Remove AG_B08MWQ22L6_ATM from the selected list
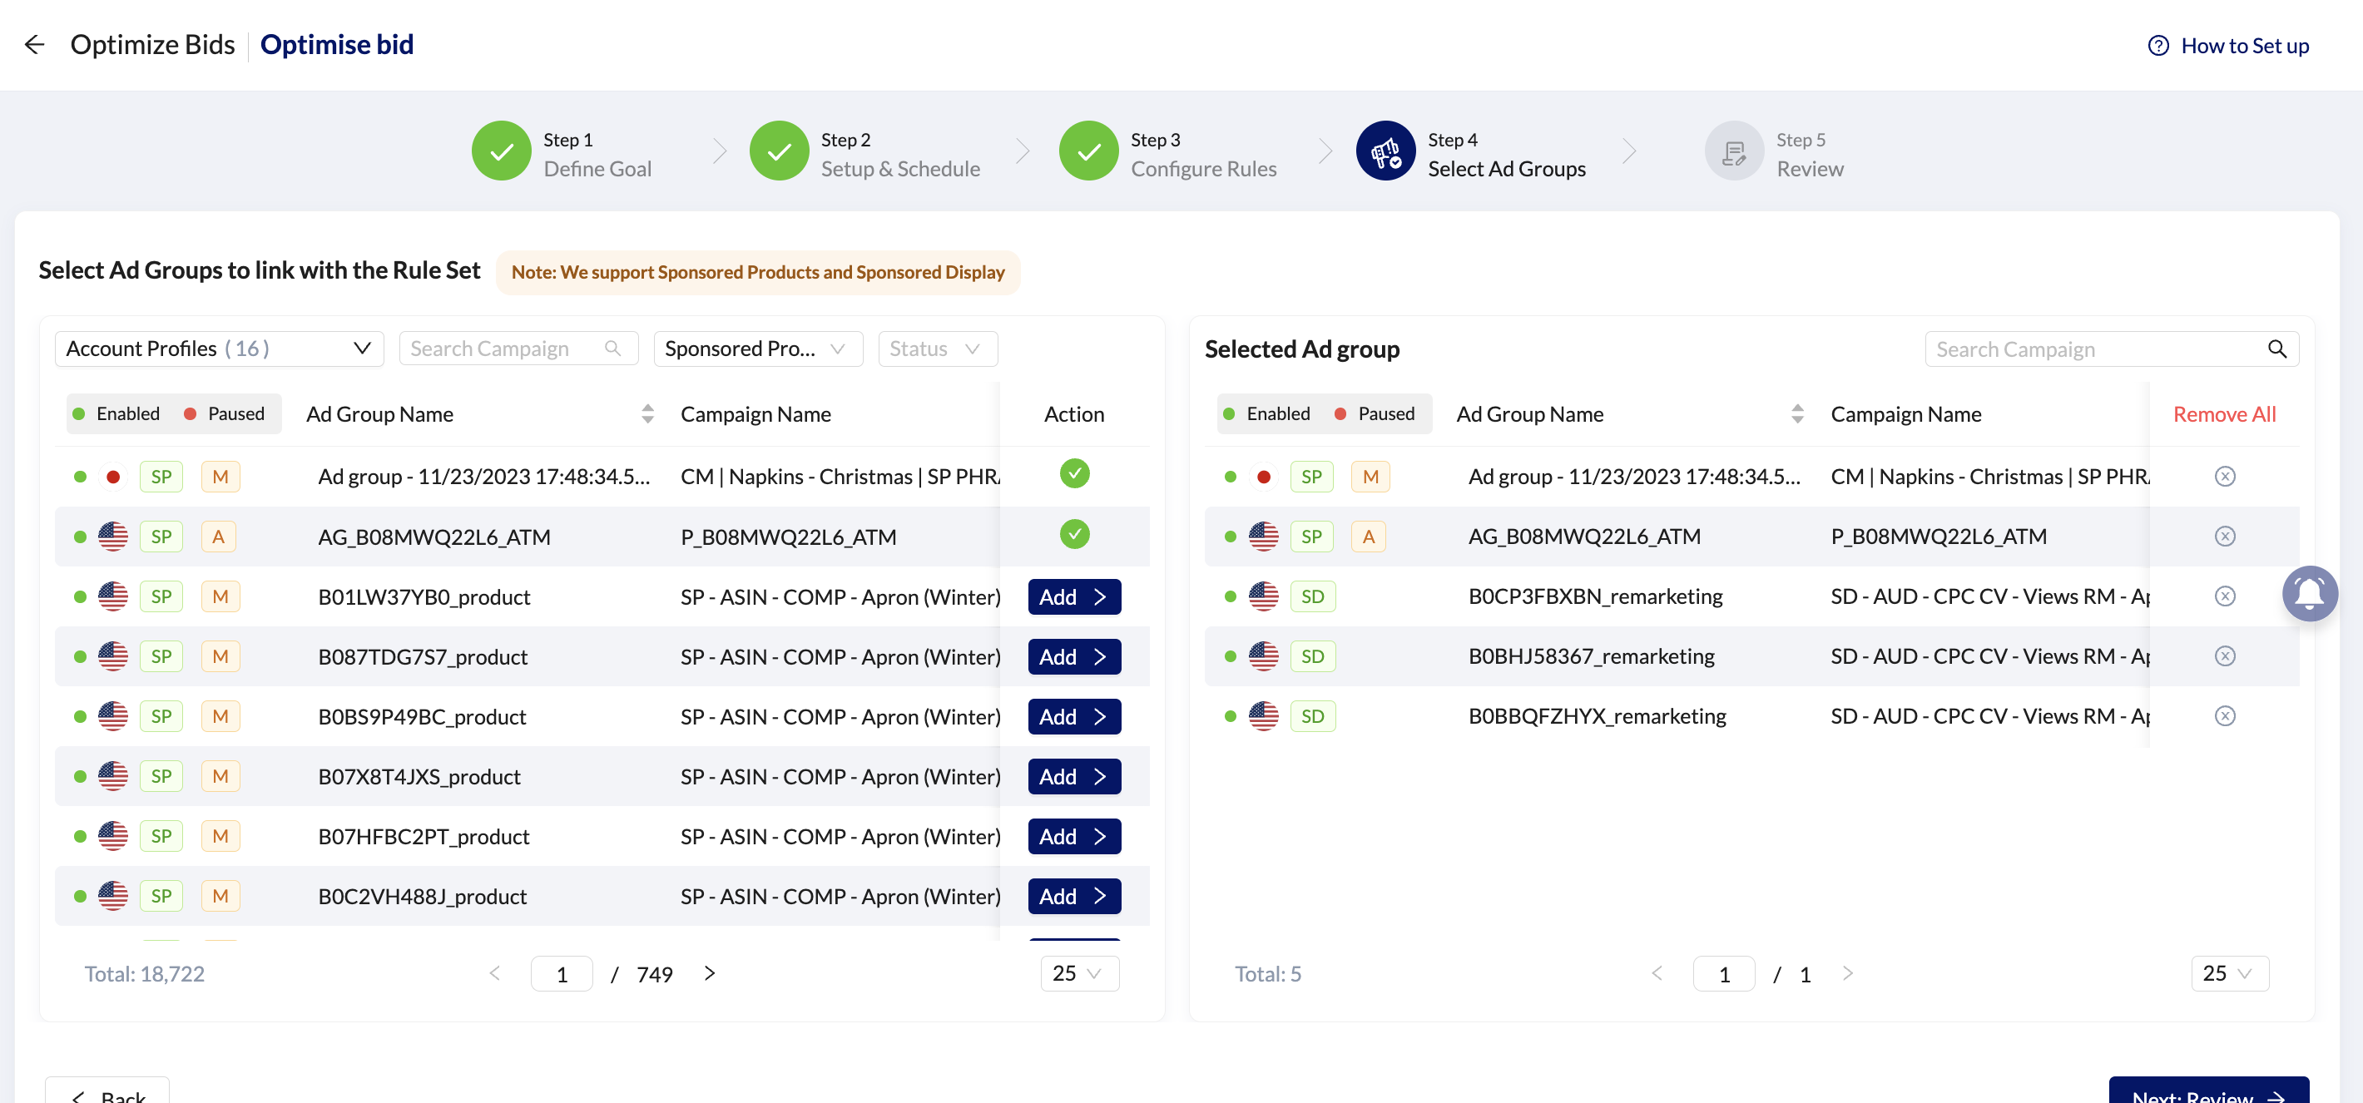2363x1103 pixels. pos(2225,537)
